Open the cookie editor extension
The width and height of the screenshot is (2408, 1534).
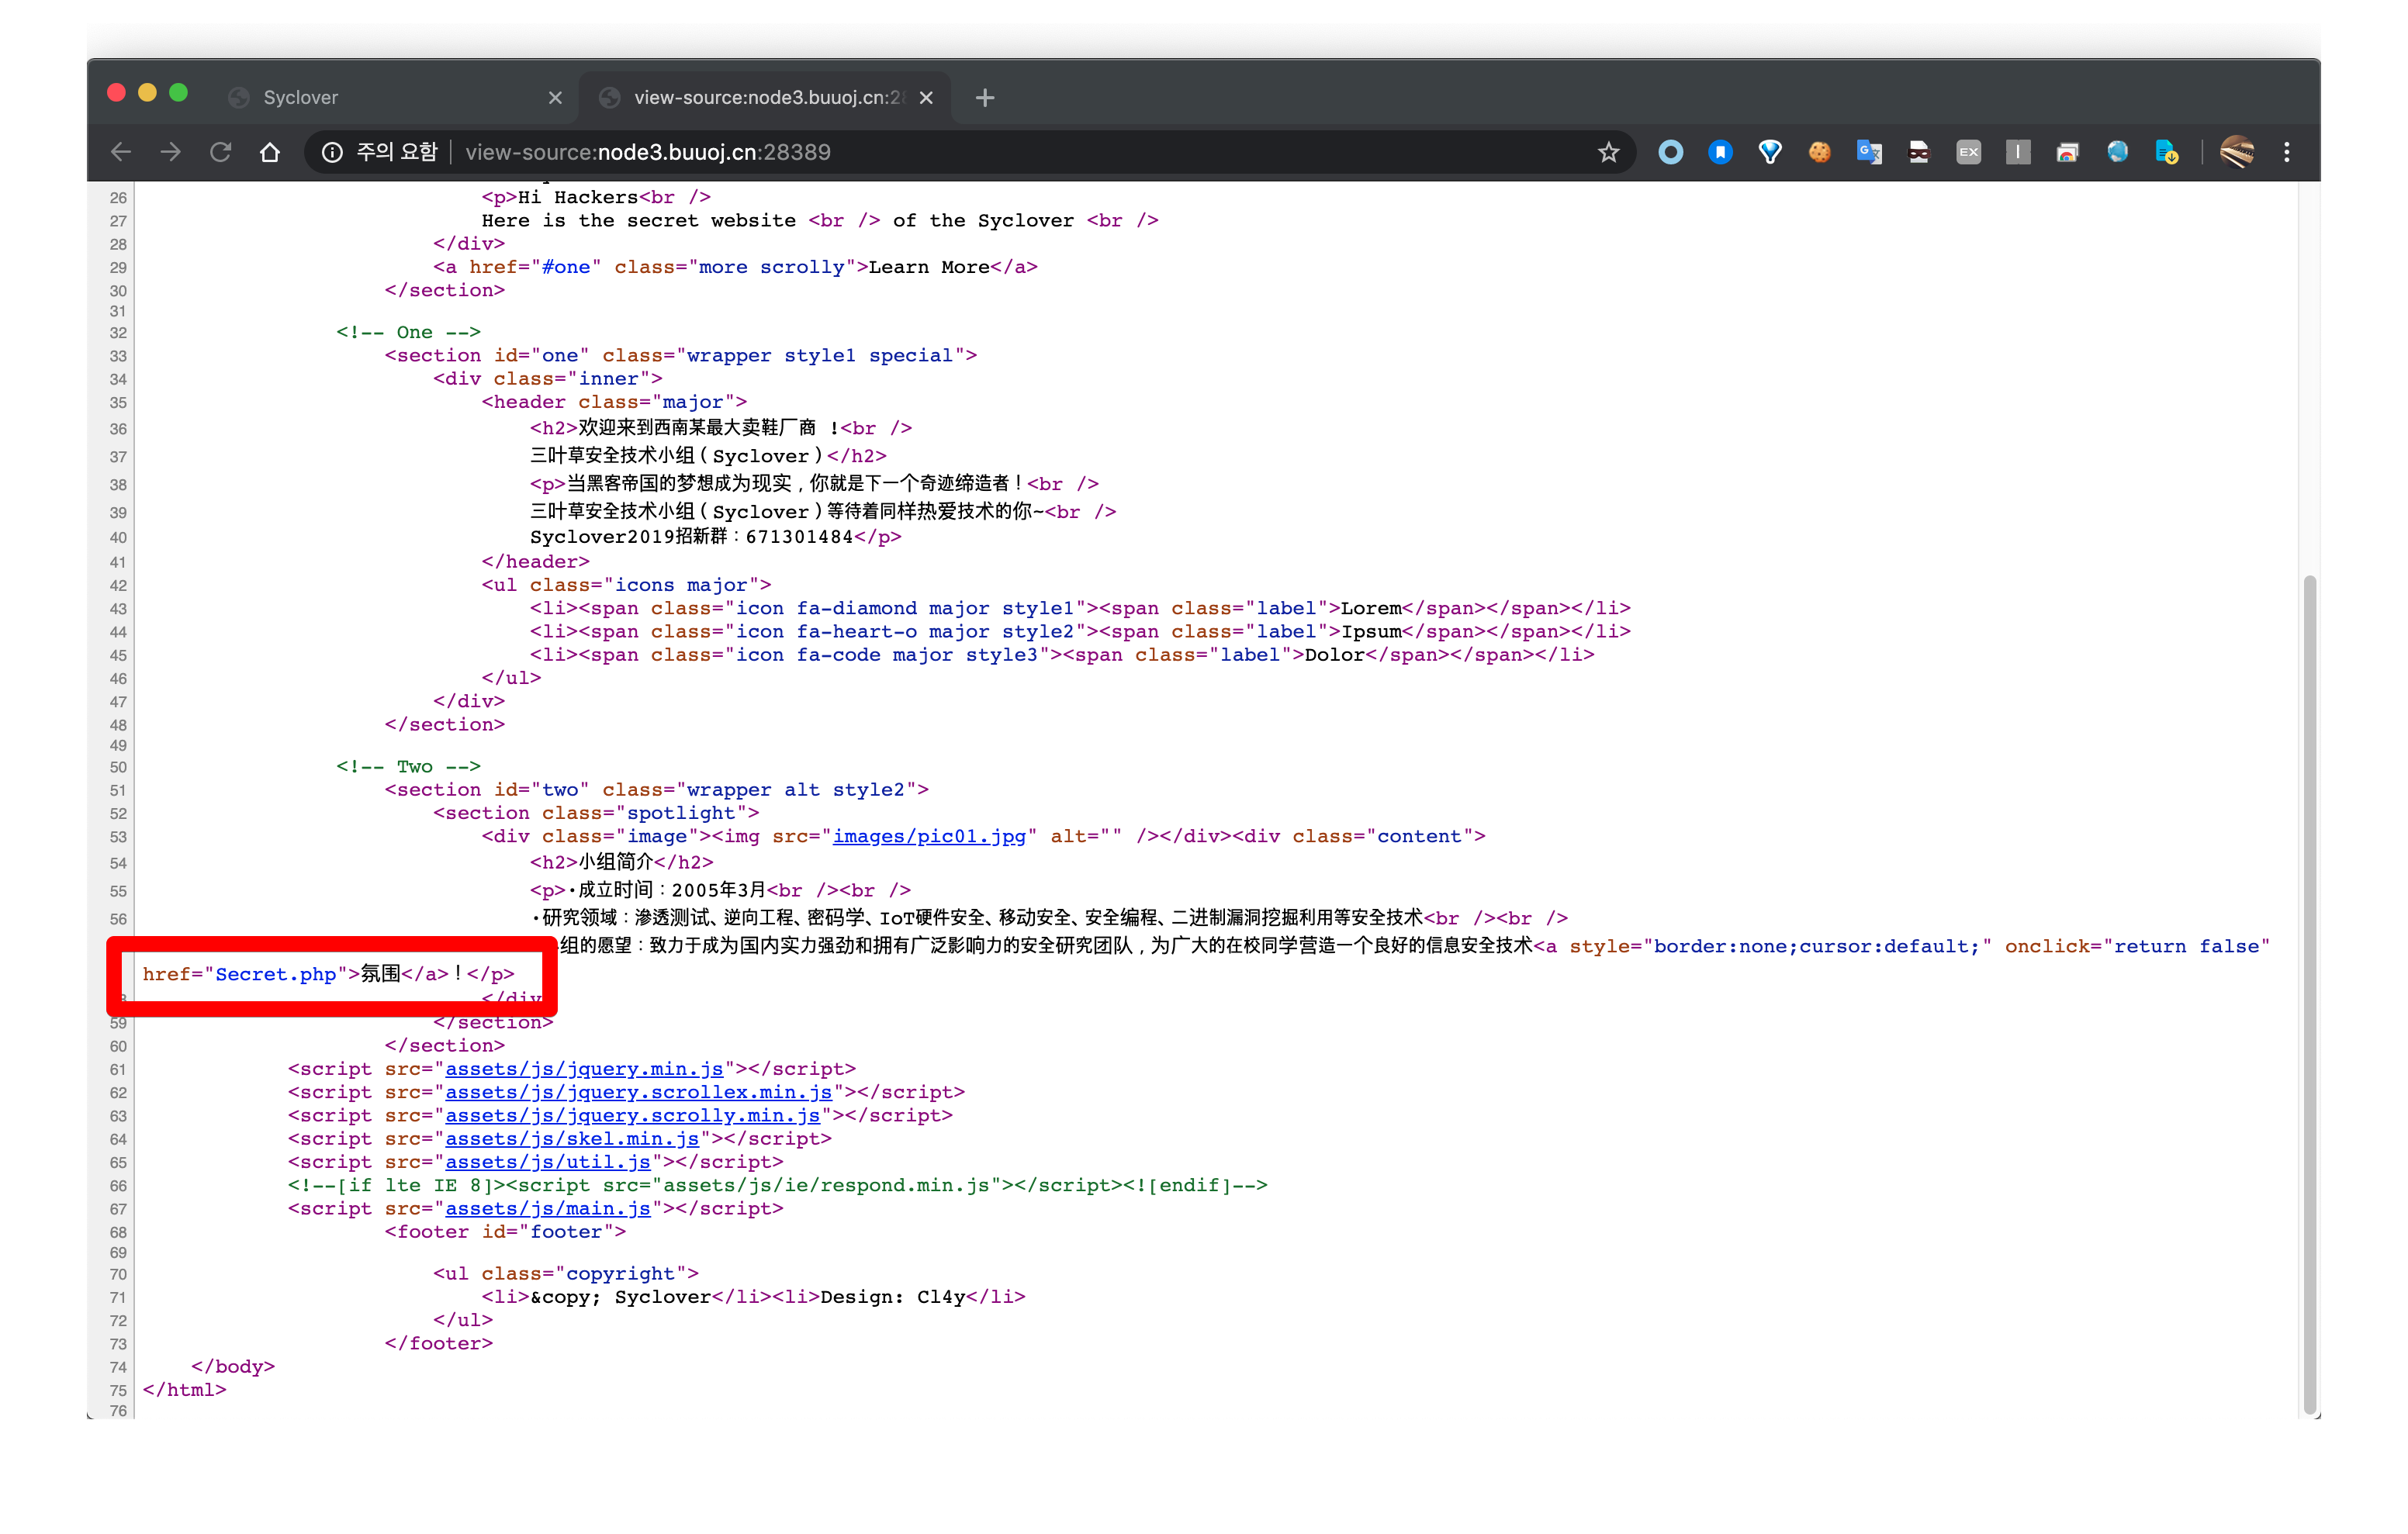click(x=1819, y=152)
